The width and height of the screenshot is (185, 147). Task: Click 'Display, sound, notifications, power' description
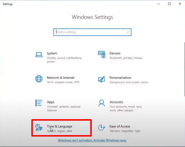tap(64, 60)
